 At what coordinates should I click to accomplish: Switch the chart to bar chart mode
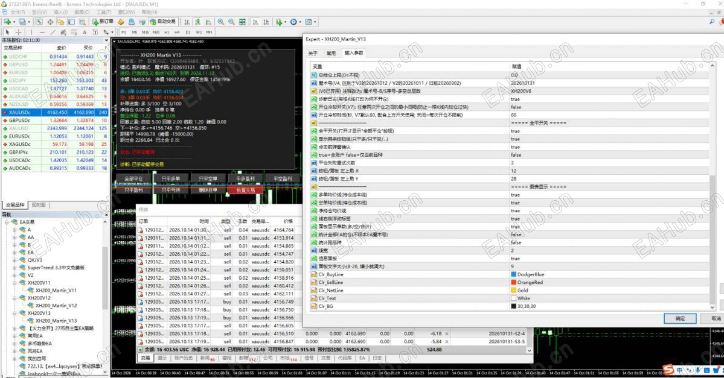click(x=187, y=22)
